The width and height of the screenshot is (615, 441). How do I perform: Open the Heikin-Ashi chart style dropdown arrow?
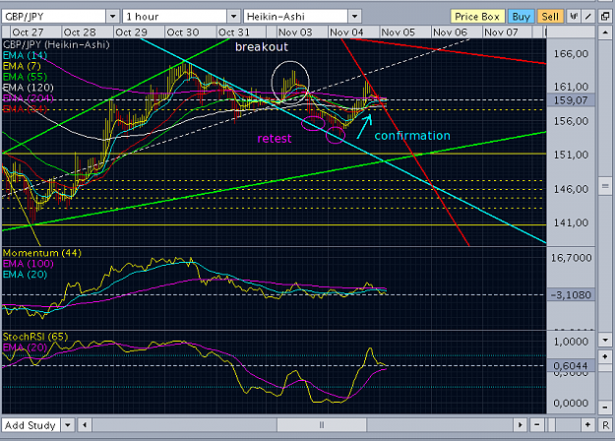[x=354, y=17]
